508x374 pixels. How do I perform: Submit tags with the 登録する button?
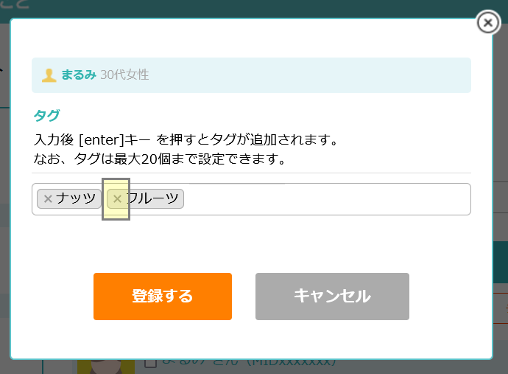click(x=163, y=297)
